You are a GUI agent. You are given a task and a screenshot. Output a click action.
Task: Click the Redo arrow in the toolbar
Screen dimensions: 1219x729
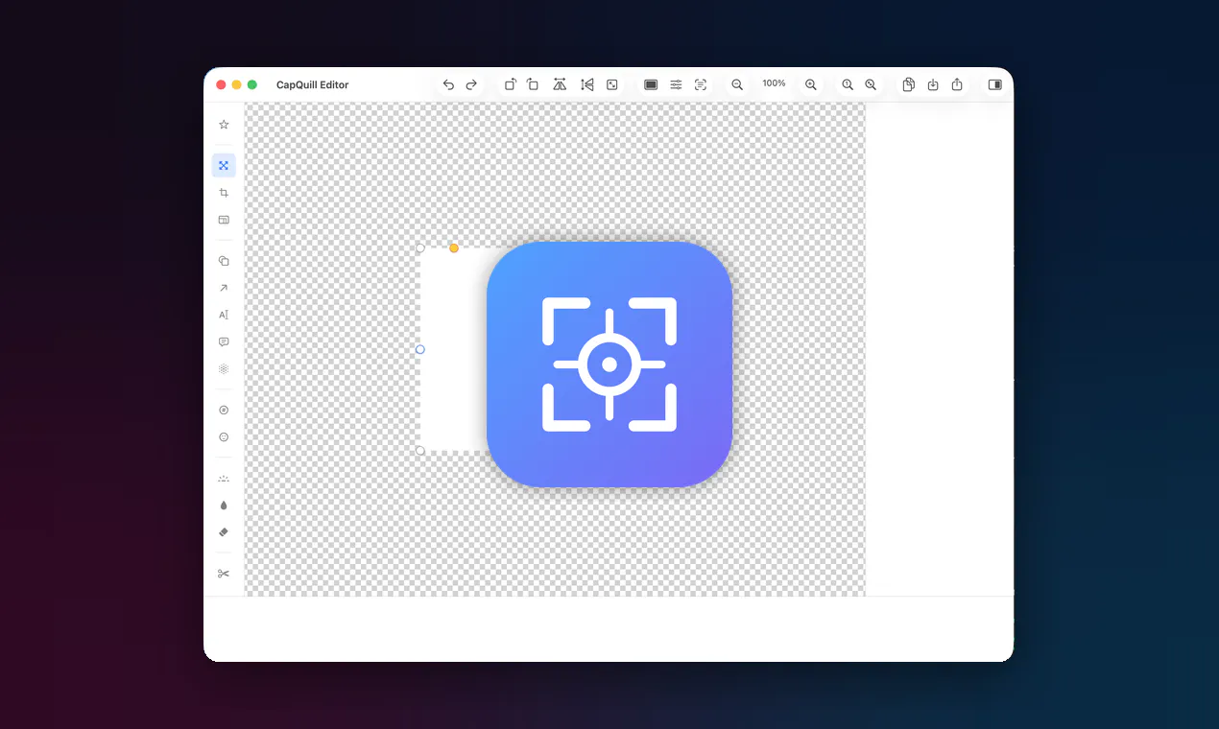coord(471,84)
